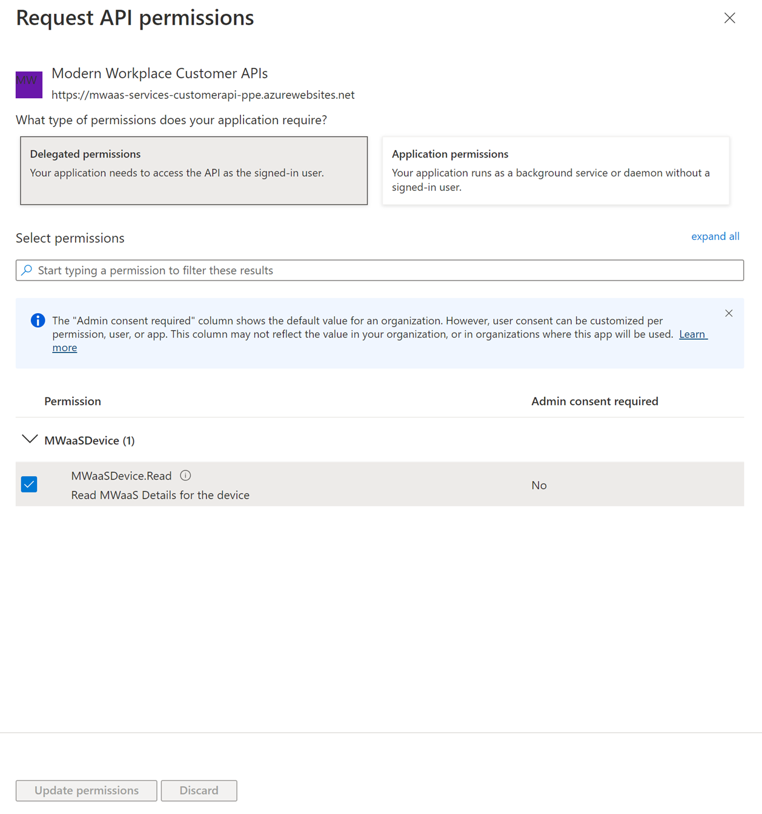
Task: Uncheck the MWaaSDevice.Read permission
Action: 28,484
